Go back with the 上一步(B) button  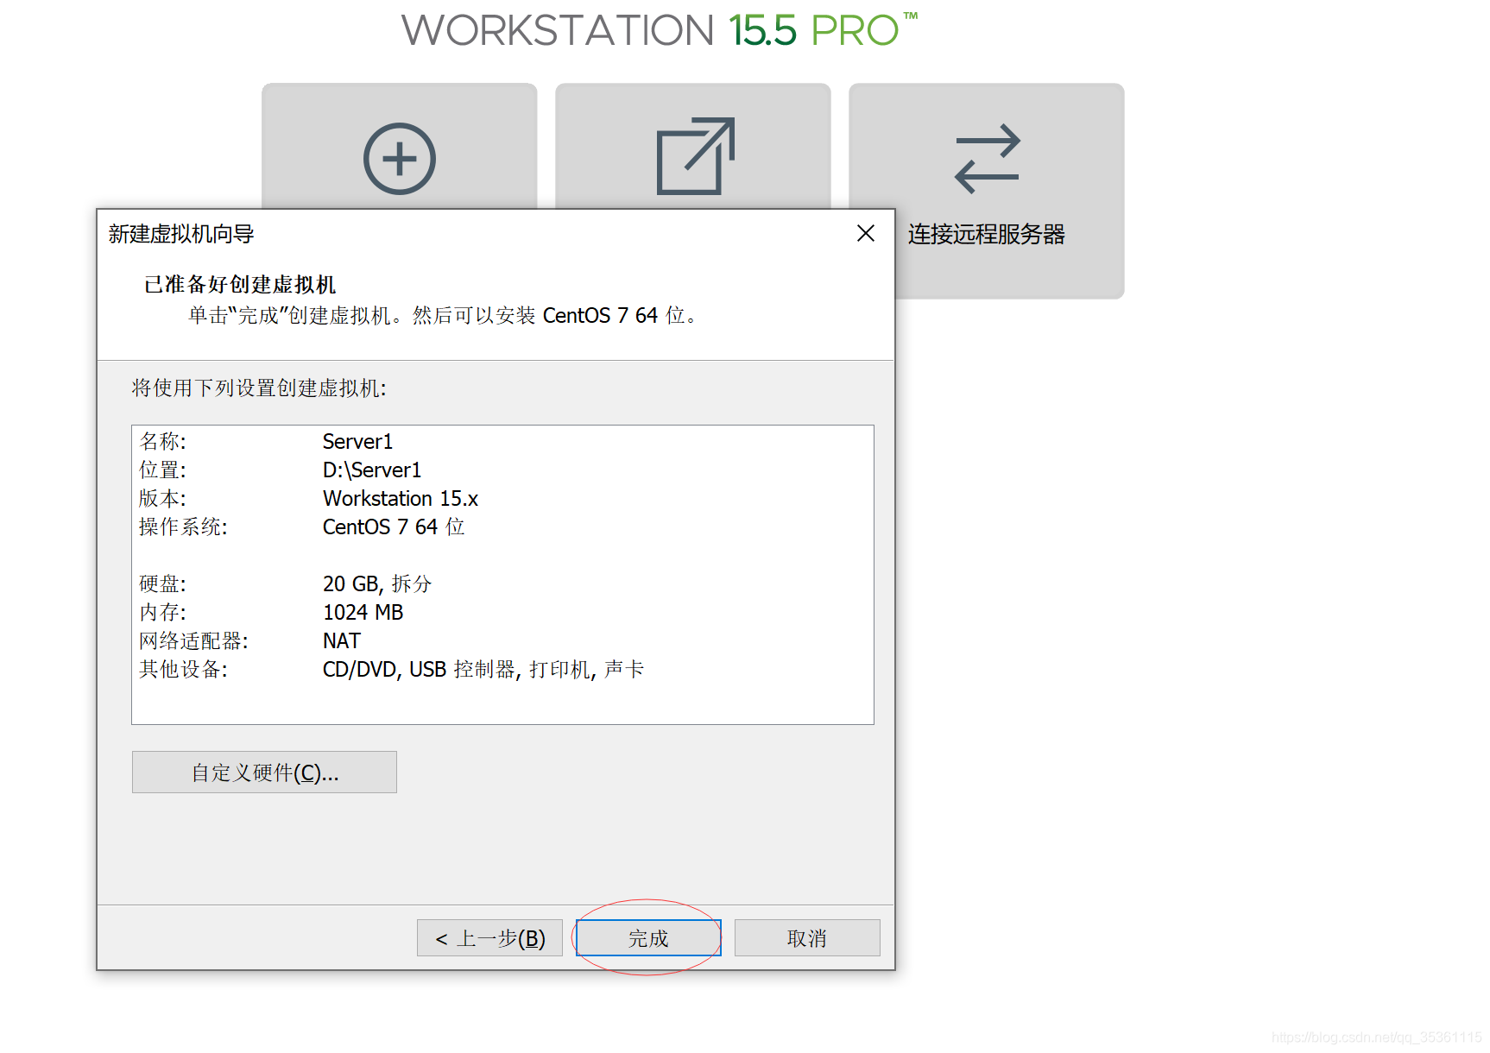coord(489,938)
